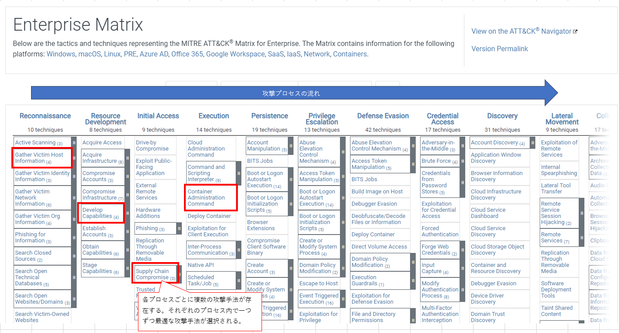Open the Discovery tactic header
Image resolution: width=619 pixels, height=333 pixels.
[x=502, y=116]
